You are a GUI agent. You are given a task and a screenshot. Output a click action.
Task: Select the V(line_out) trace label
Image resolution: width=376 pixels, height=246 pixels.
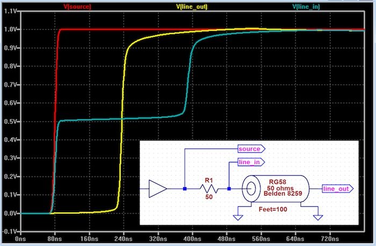click(192, 6)
